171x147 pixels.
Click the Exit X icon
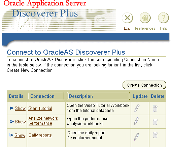127,18
